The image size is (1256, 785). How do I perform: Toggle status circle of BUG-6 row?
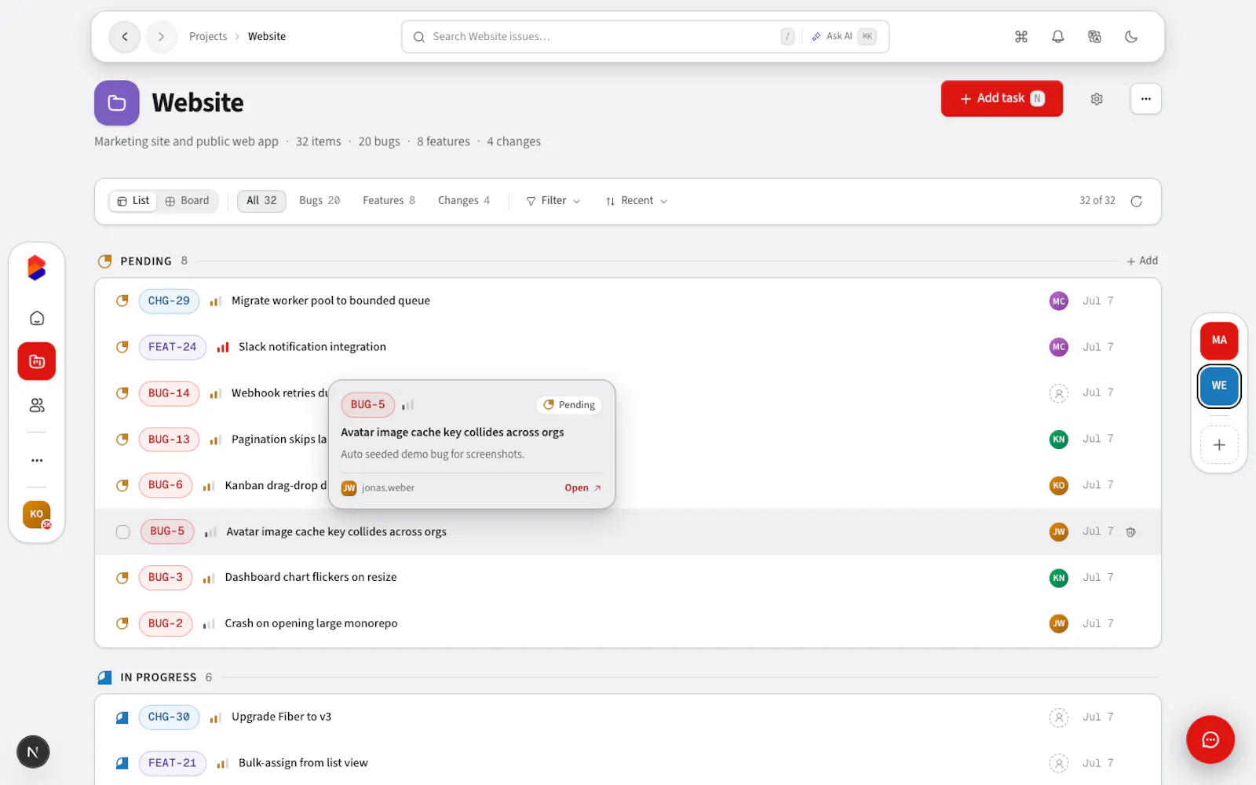(x=122, y=485)
